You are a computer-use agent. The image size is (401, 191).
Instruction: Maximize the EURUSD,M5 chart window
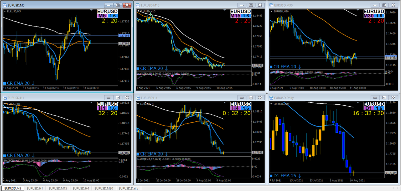[x=118, y=5]
